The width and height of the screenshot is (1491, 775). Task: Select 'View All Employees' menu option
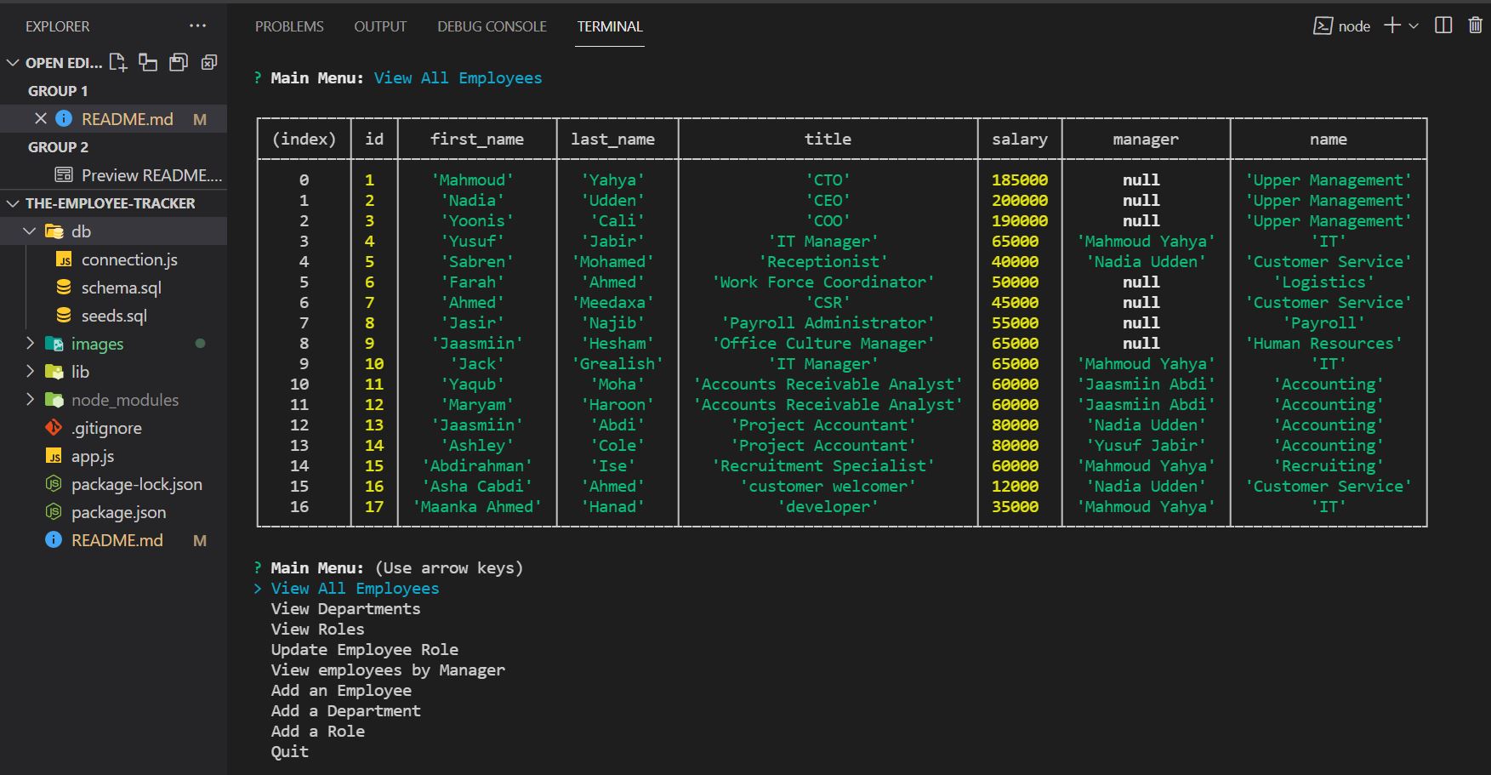(x=355, y=588)
